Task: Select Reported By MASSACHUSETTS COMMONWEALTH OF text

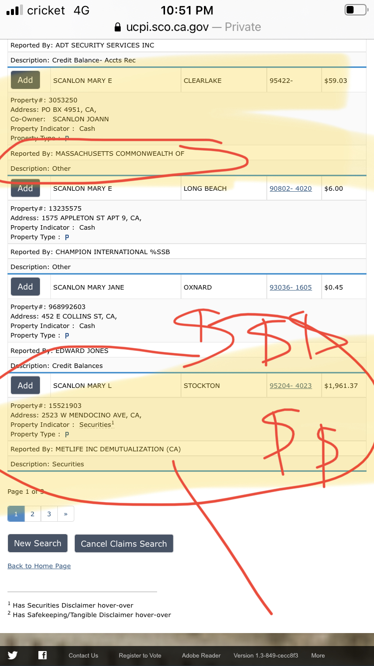Action: pos(97,153)
